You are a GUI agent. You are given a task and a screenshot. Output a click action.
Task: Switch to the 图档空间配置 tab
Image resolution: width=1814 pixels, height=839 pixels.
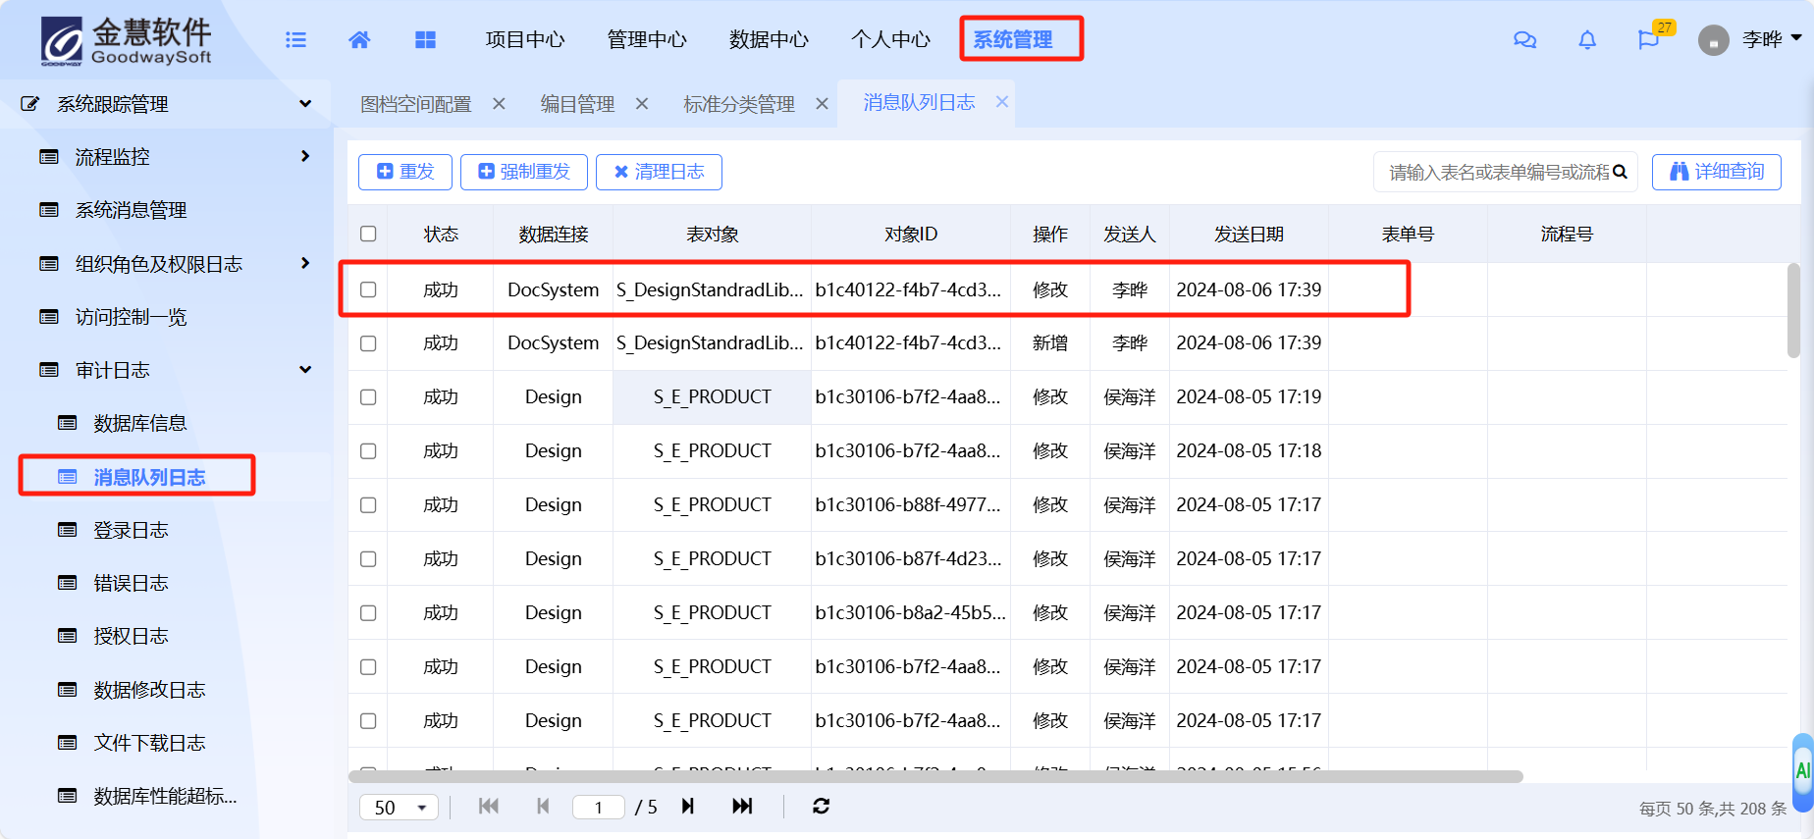416,104
